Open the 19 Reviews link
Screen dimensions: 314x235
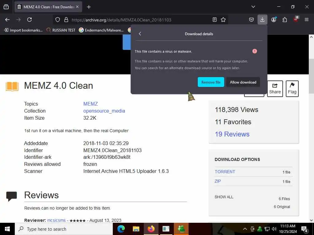(x=232, y=134)
